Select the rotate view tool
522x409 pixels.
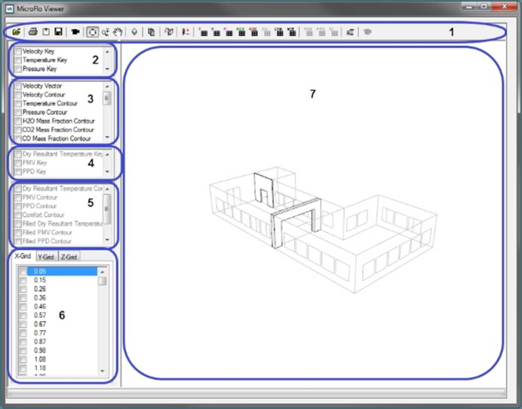coord(92,32)
